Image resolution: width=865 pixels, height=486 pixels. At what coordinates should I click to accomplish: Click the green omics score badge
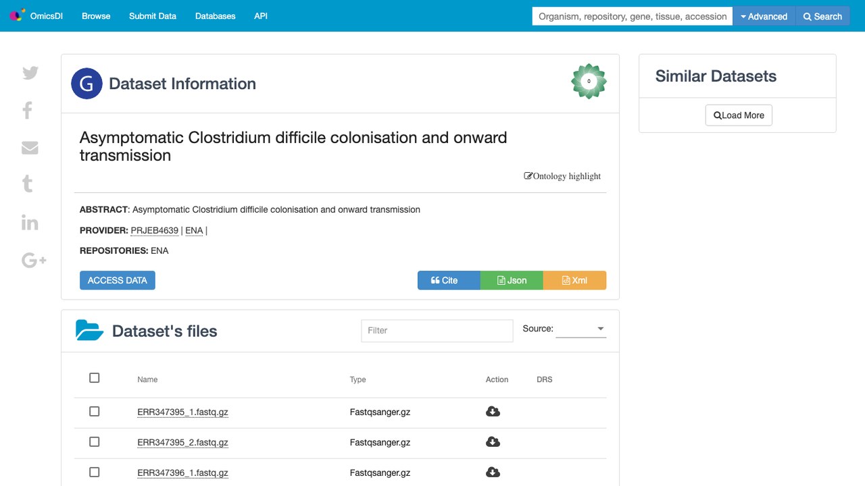point(589,81)
